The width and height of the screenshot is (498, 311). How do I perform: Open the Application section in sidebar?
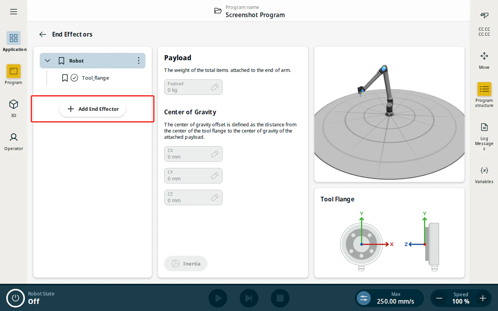pyautogui.click(x=14, y=42)
